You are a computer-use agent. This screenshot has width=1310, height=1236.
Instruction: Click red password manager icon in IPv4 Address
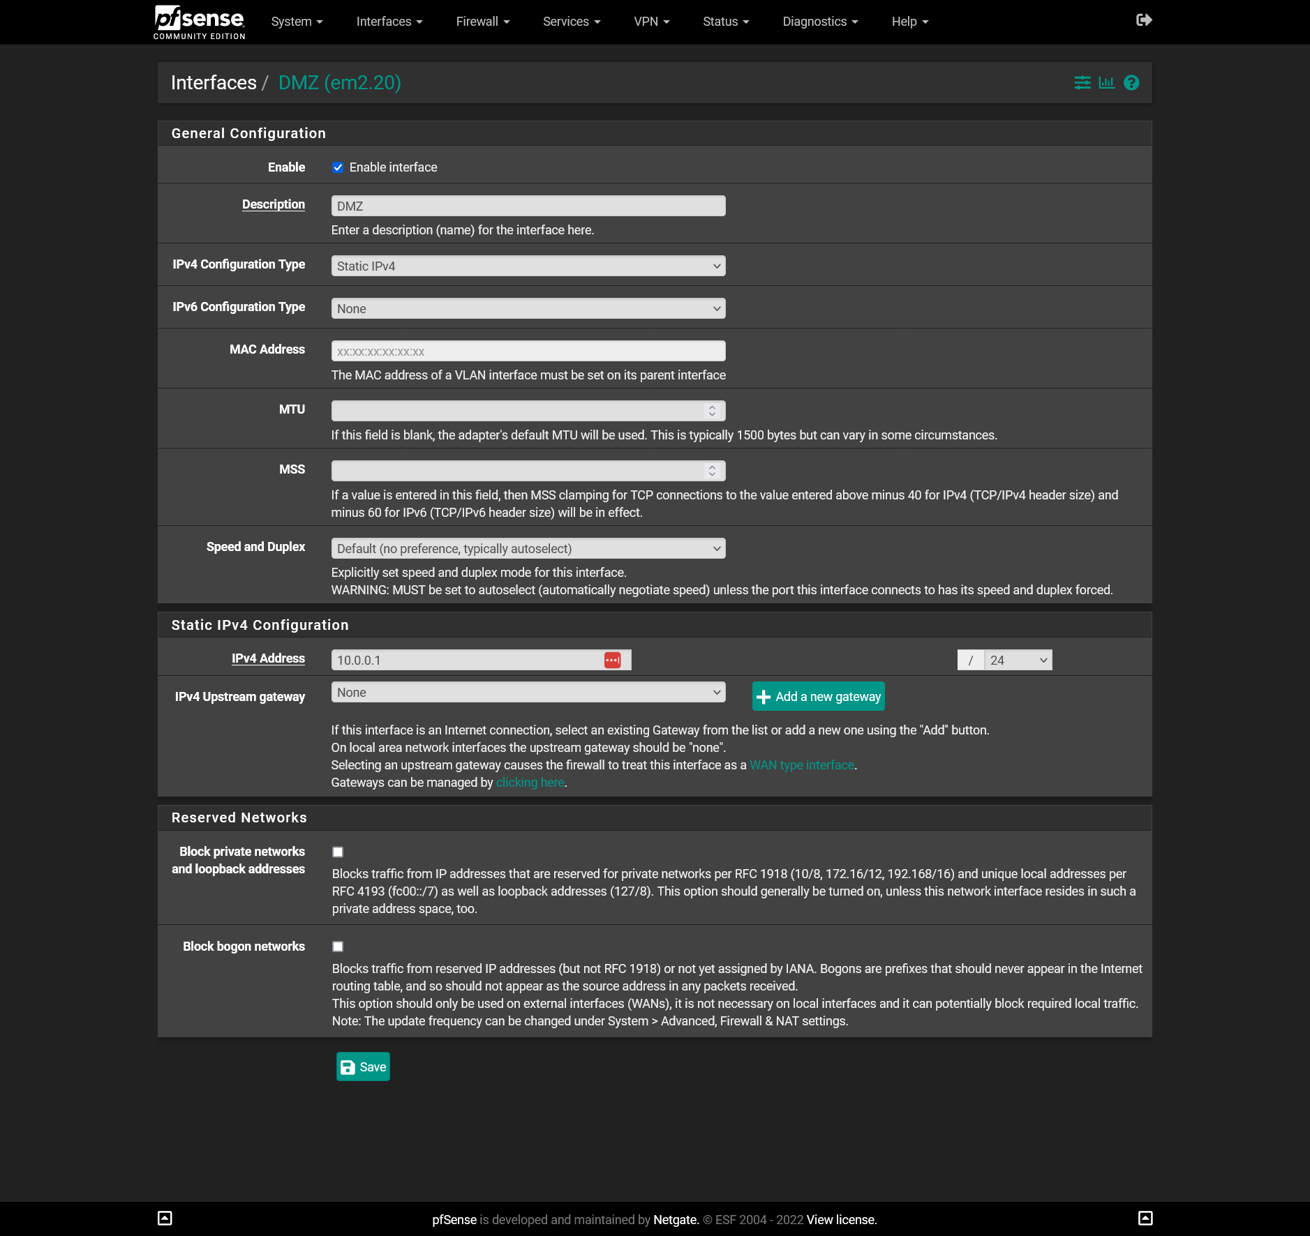(612, 660)
